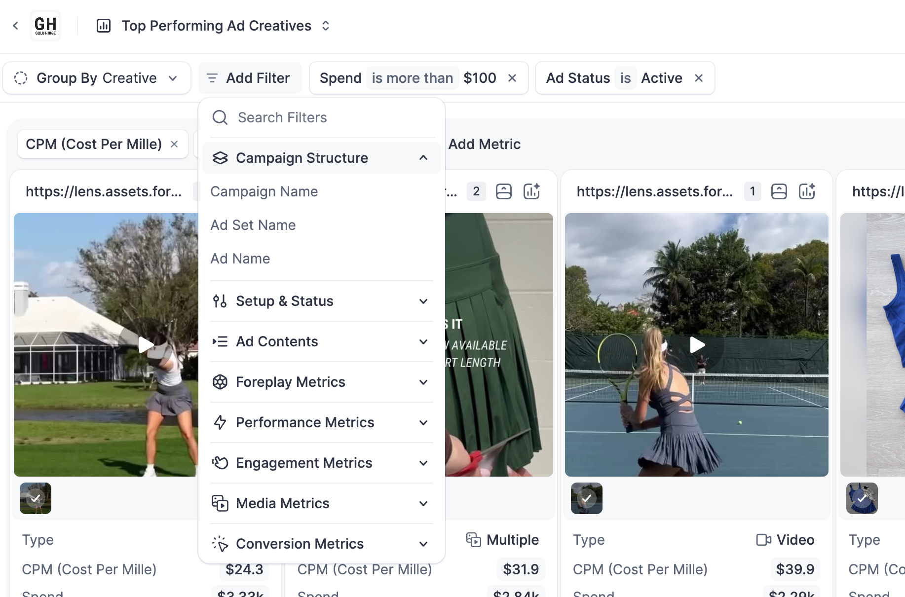Image resolution: width=905 pixels, height=597 pixels.
Task: Toggle the blue outfit creative's checked thumbnail
Action: click(x=862, y=498)
